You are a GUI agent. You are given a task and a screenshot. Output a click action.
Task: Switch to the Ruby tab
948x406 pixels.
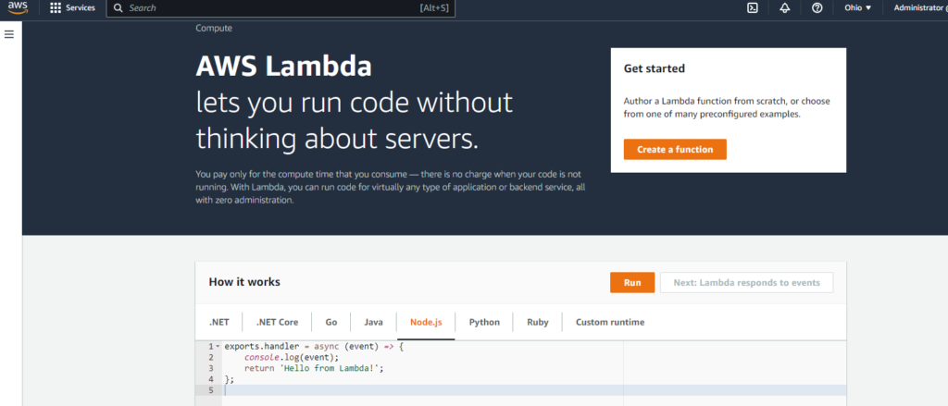[538, 322]
